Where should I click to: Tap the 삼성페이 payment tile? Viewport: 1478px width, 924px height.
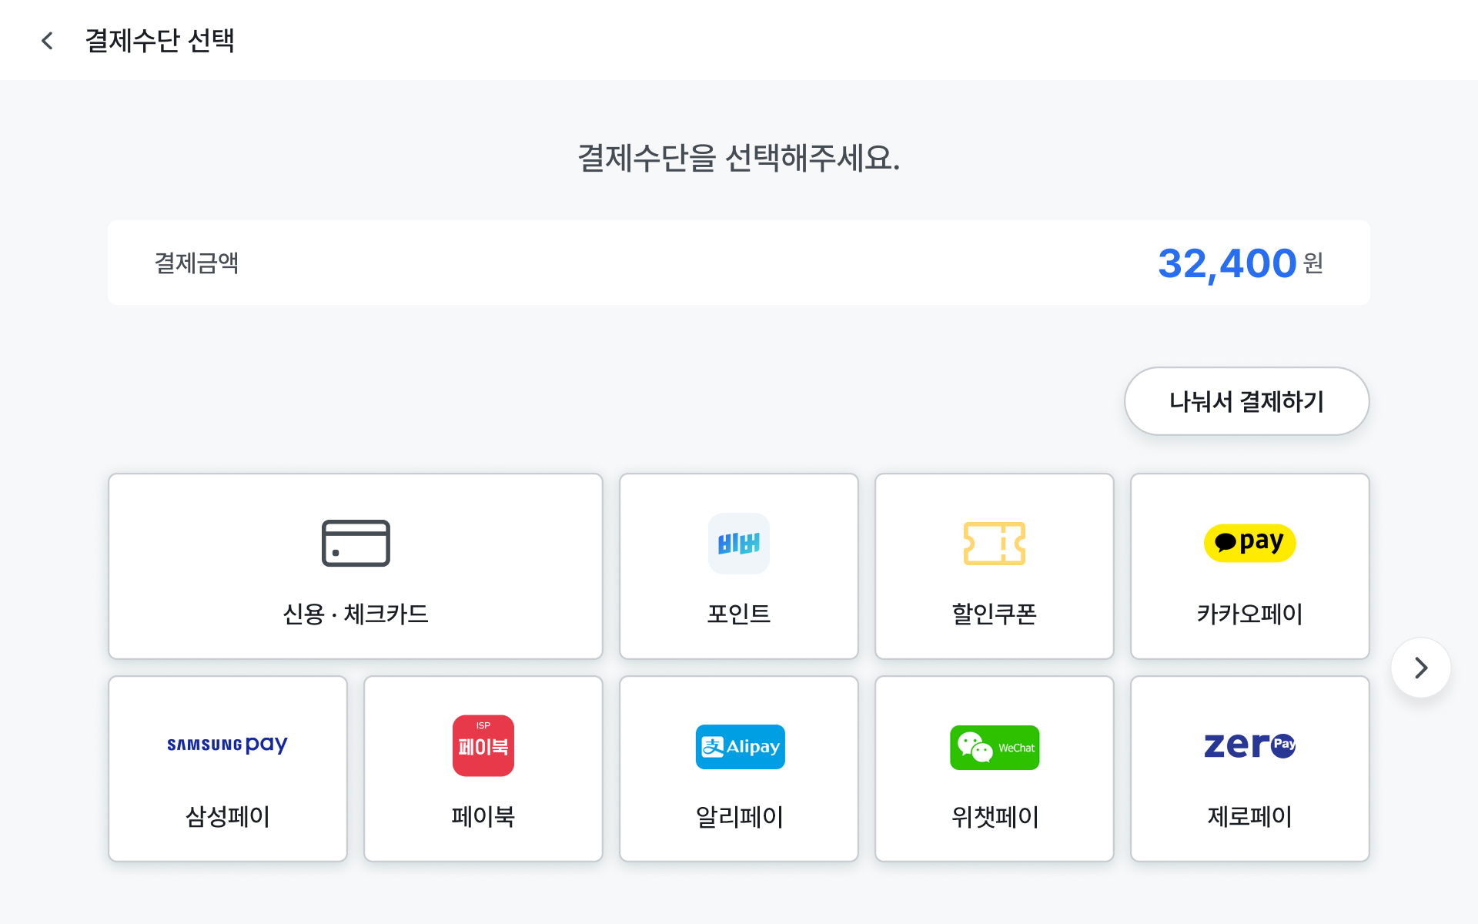point(227,768)
